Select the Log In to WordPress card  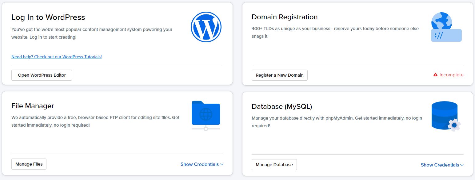coord(48,17)
